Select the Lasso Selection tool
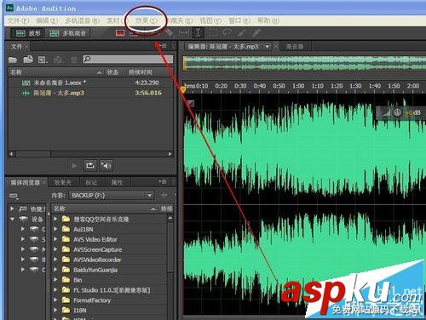Viewport: 426px width, 320px height. pyautogui.click(x=227, y=33)
